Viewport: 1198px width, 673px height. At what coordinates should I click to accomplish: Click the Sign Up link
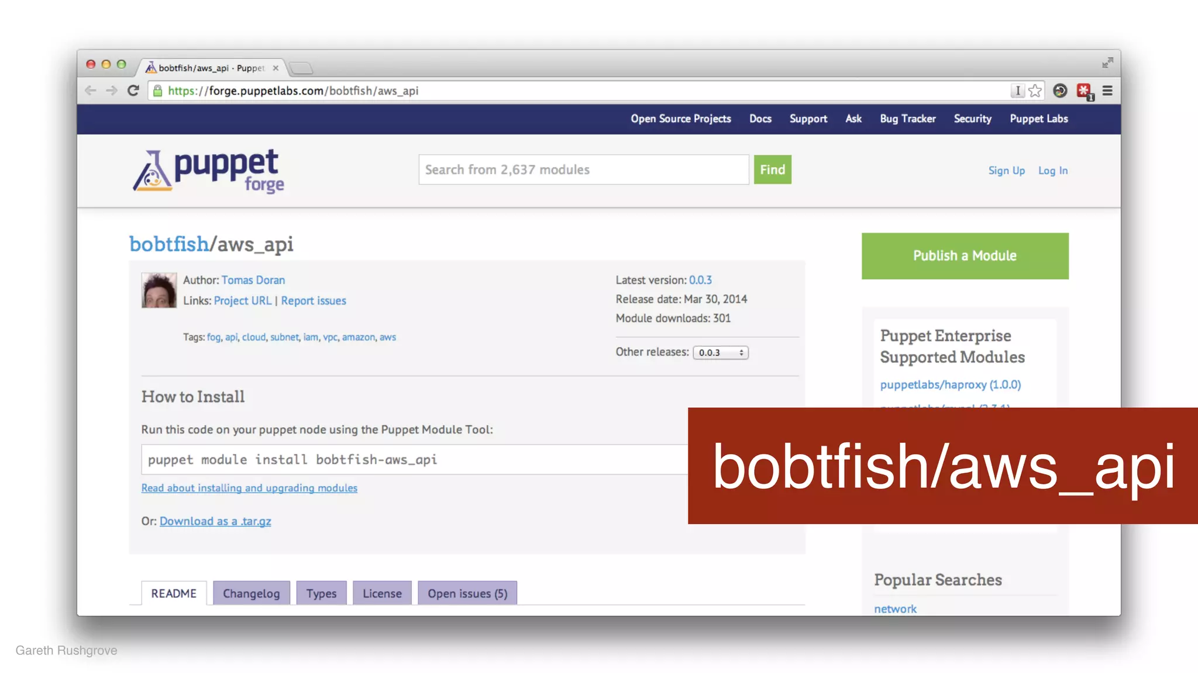coord(1007,171)
